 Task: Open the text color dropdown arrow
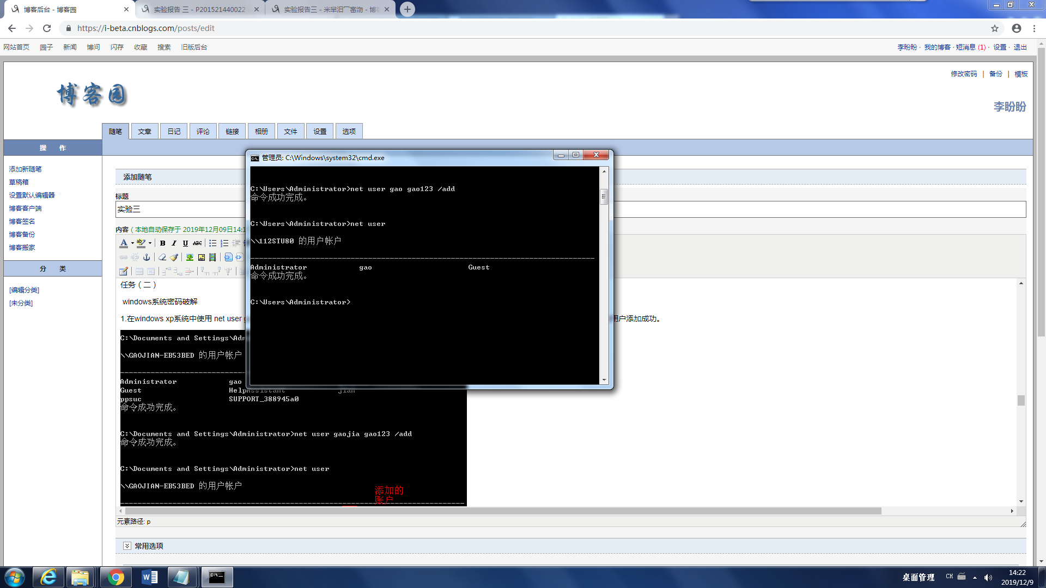[x=132, y=243]
